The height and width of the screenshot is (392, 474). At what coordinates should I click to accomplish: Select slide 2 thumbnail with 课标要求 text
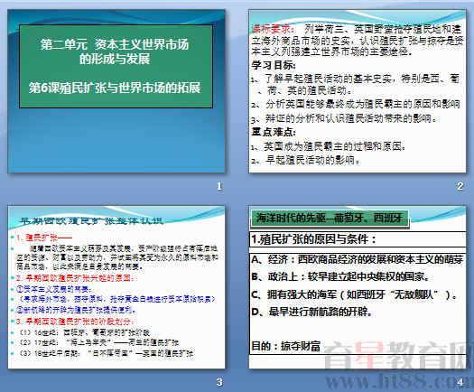pyautogui.click(x=358, y=91)
